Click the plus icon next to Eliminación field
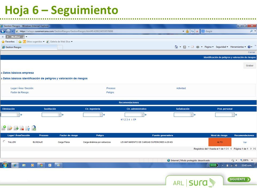Viewport: 257px width, 192px height. (21, 115)
